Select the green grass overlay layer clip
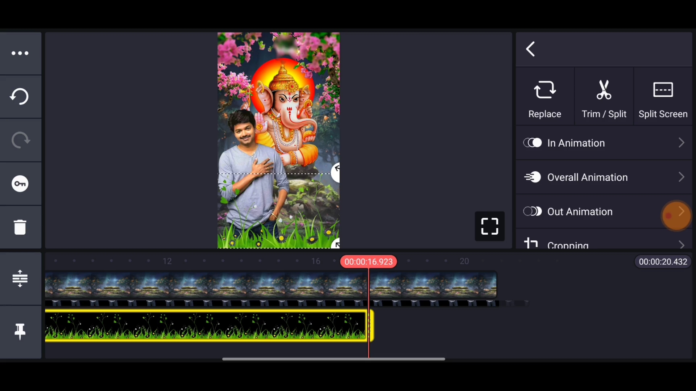The height and width of the screenshot is (391, 696). click(207, 325)
